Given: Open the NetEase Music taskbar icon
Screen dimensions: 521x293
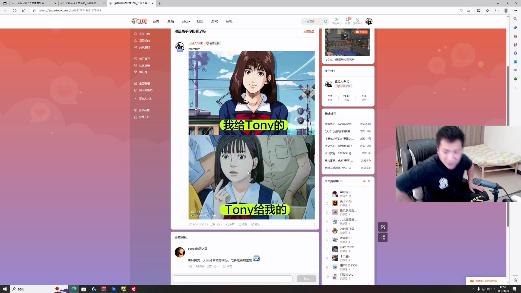Looking at the screenshot, I should [x=134, y=289].
